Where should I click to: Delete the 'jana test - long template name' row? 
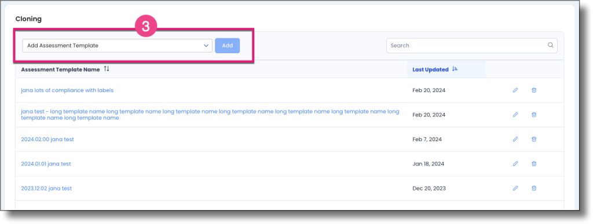click(x=534, y=115)
